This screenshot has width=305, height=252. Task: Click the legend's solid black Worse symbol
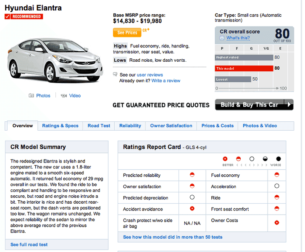(279, 159)
